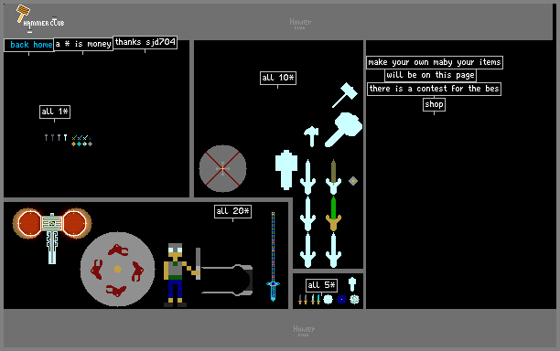The image size is (560, 351).
Task: Click the all 1* price label
Action: click(x=55, y=112)
